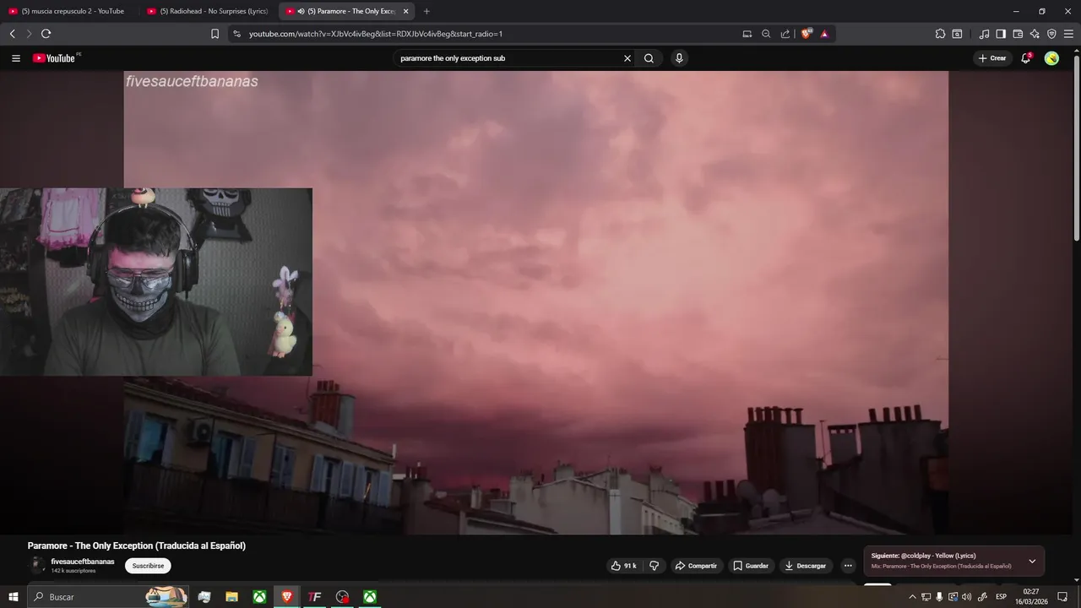Expand the Siguiente playlist panel chevron
The width and height of the screenshot is (1081, 608).
1032,561
